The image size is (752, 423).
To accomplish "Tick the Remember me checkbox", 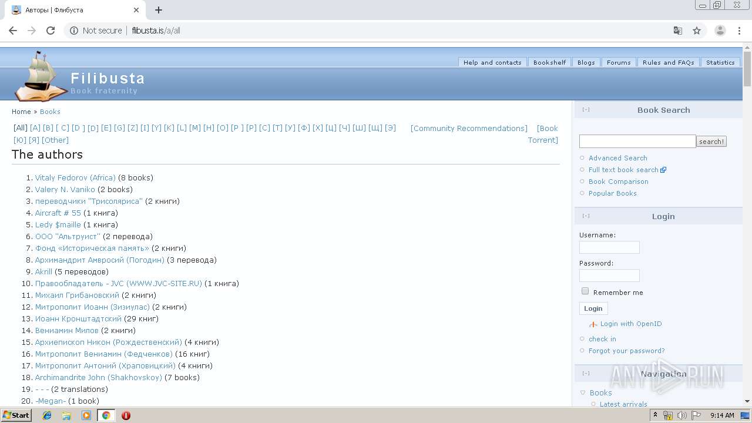I will (585, 291).
